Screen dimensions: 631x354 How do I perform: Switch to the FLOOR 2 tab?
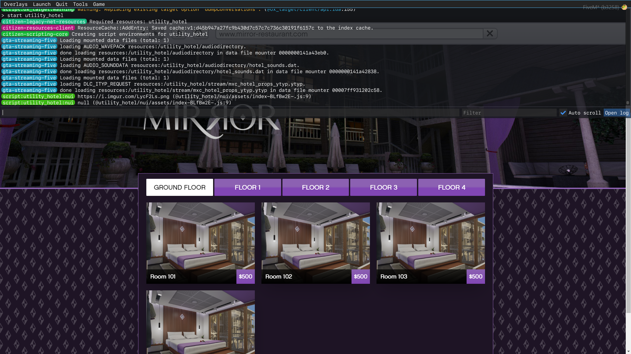315,187
